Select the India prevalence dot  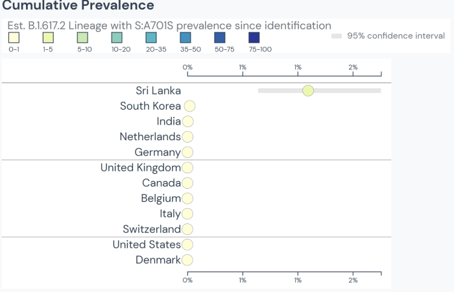pos(188,121)
